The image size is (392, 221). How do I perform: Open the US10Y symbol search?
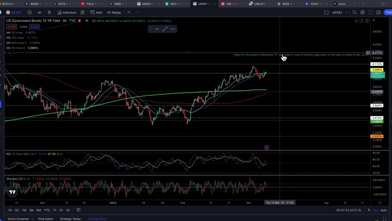(x=14, y=12)
